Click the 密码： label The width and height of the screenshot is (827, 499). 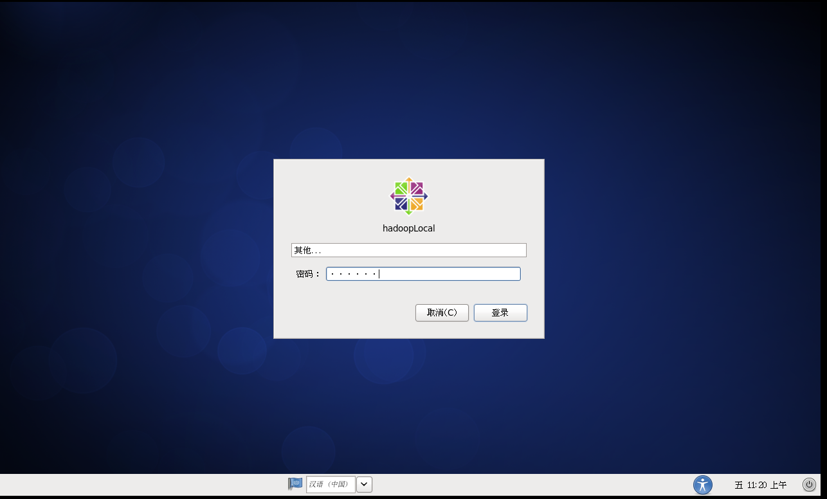pos(308,274)
